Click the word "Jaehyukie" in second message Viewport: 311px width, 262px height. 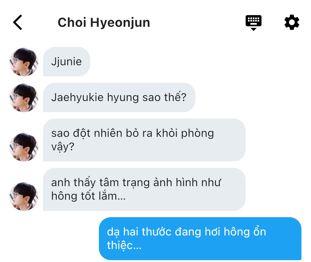77,98
